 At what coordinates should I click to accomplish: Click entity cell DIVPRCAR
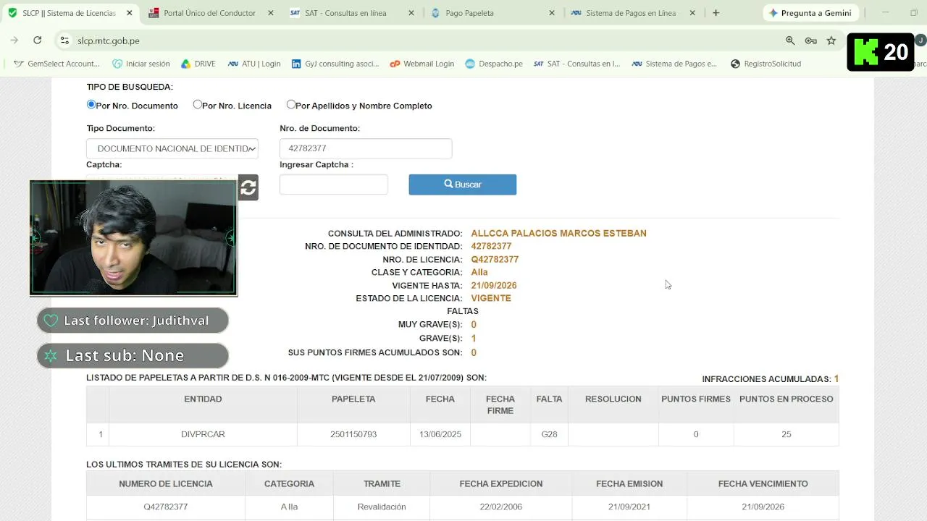(x=203, y=434)
